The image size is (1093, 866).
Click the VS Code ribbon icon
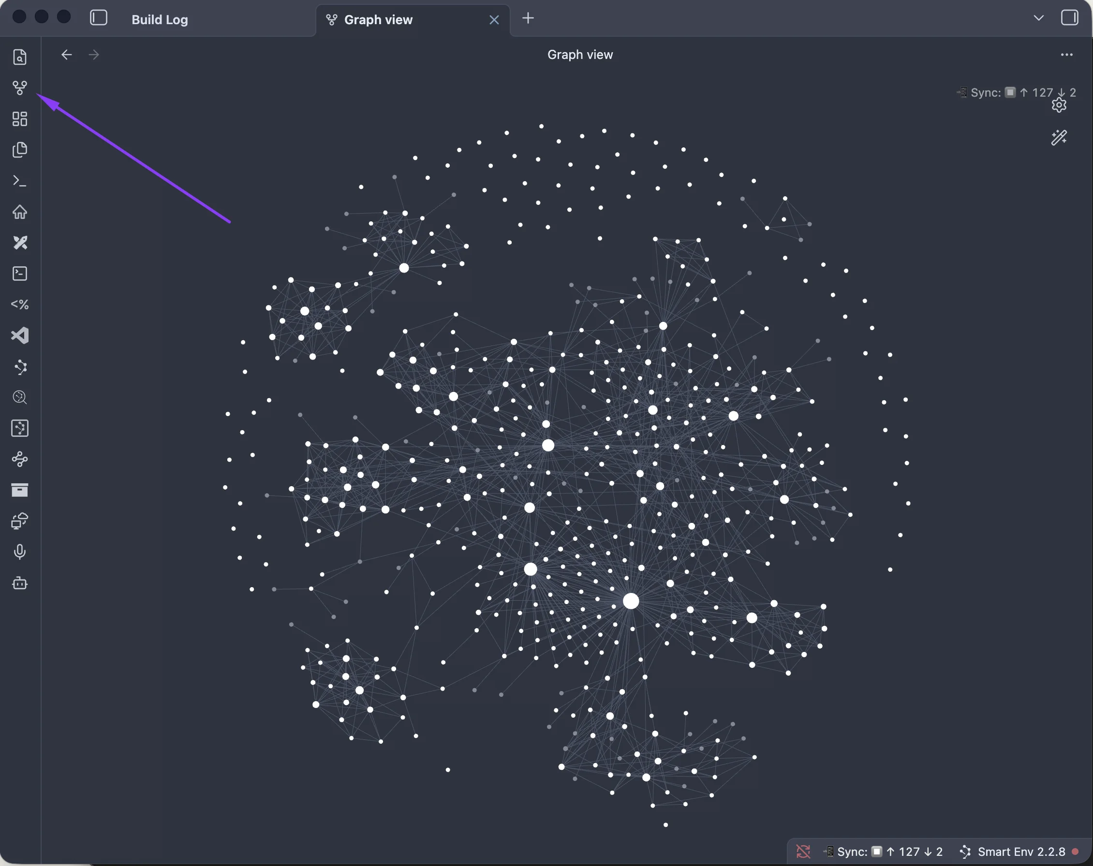(x=20, y=335)
